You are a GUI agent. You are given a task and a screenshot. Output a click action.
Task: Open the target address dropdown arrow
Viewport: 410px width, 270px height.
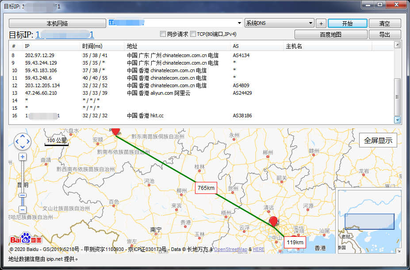pyautogui.click(x=239, y=23)
